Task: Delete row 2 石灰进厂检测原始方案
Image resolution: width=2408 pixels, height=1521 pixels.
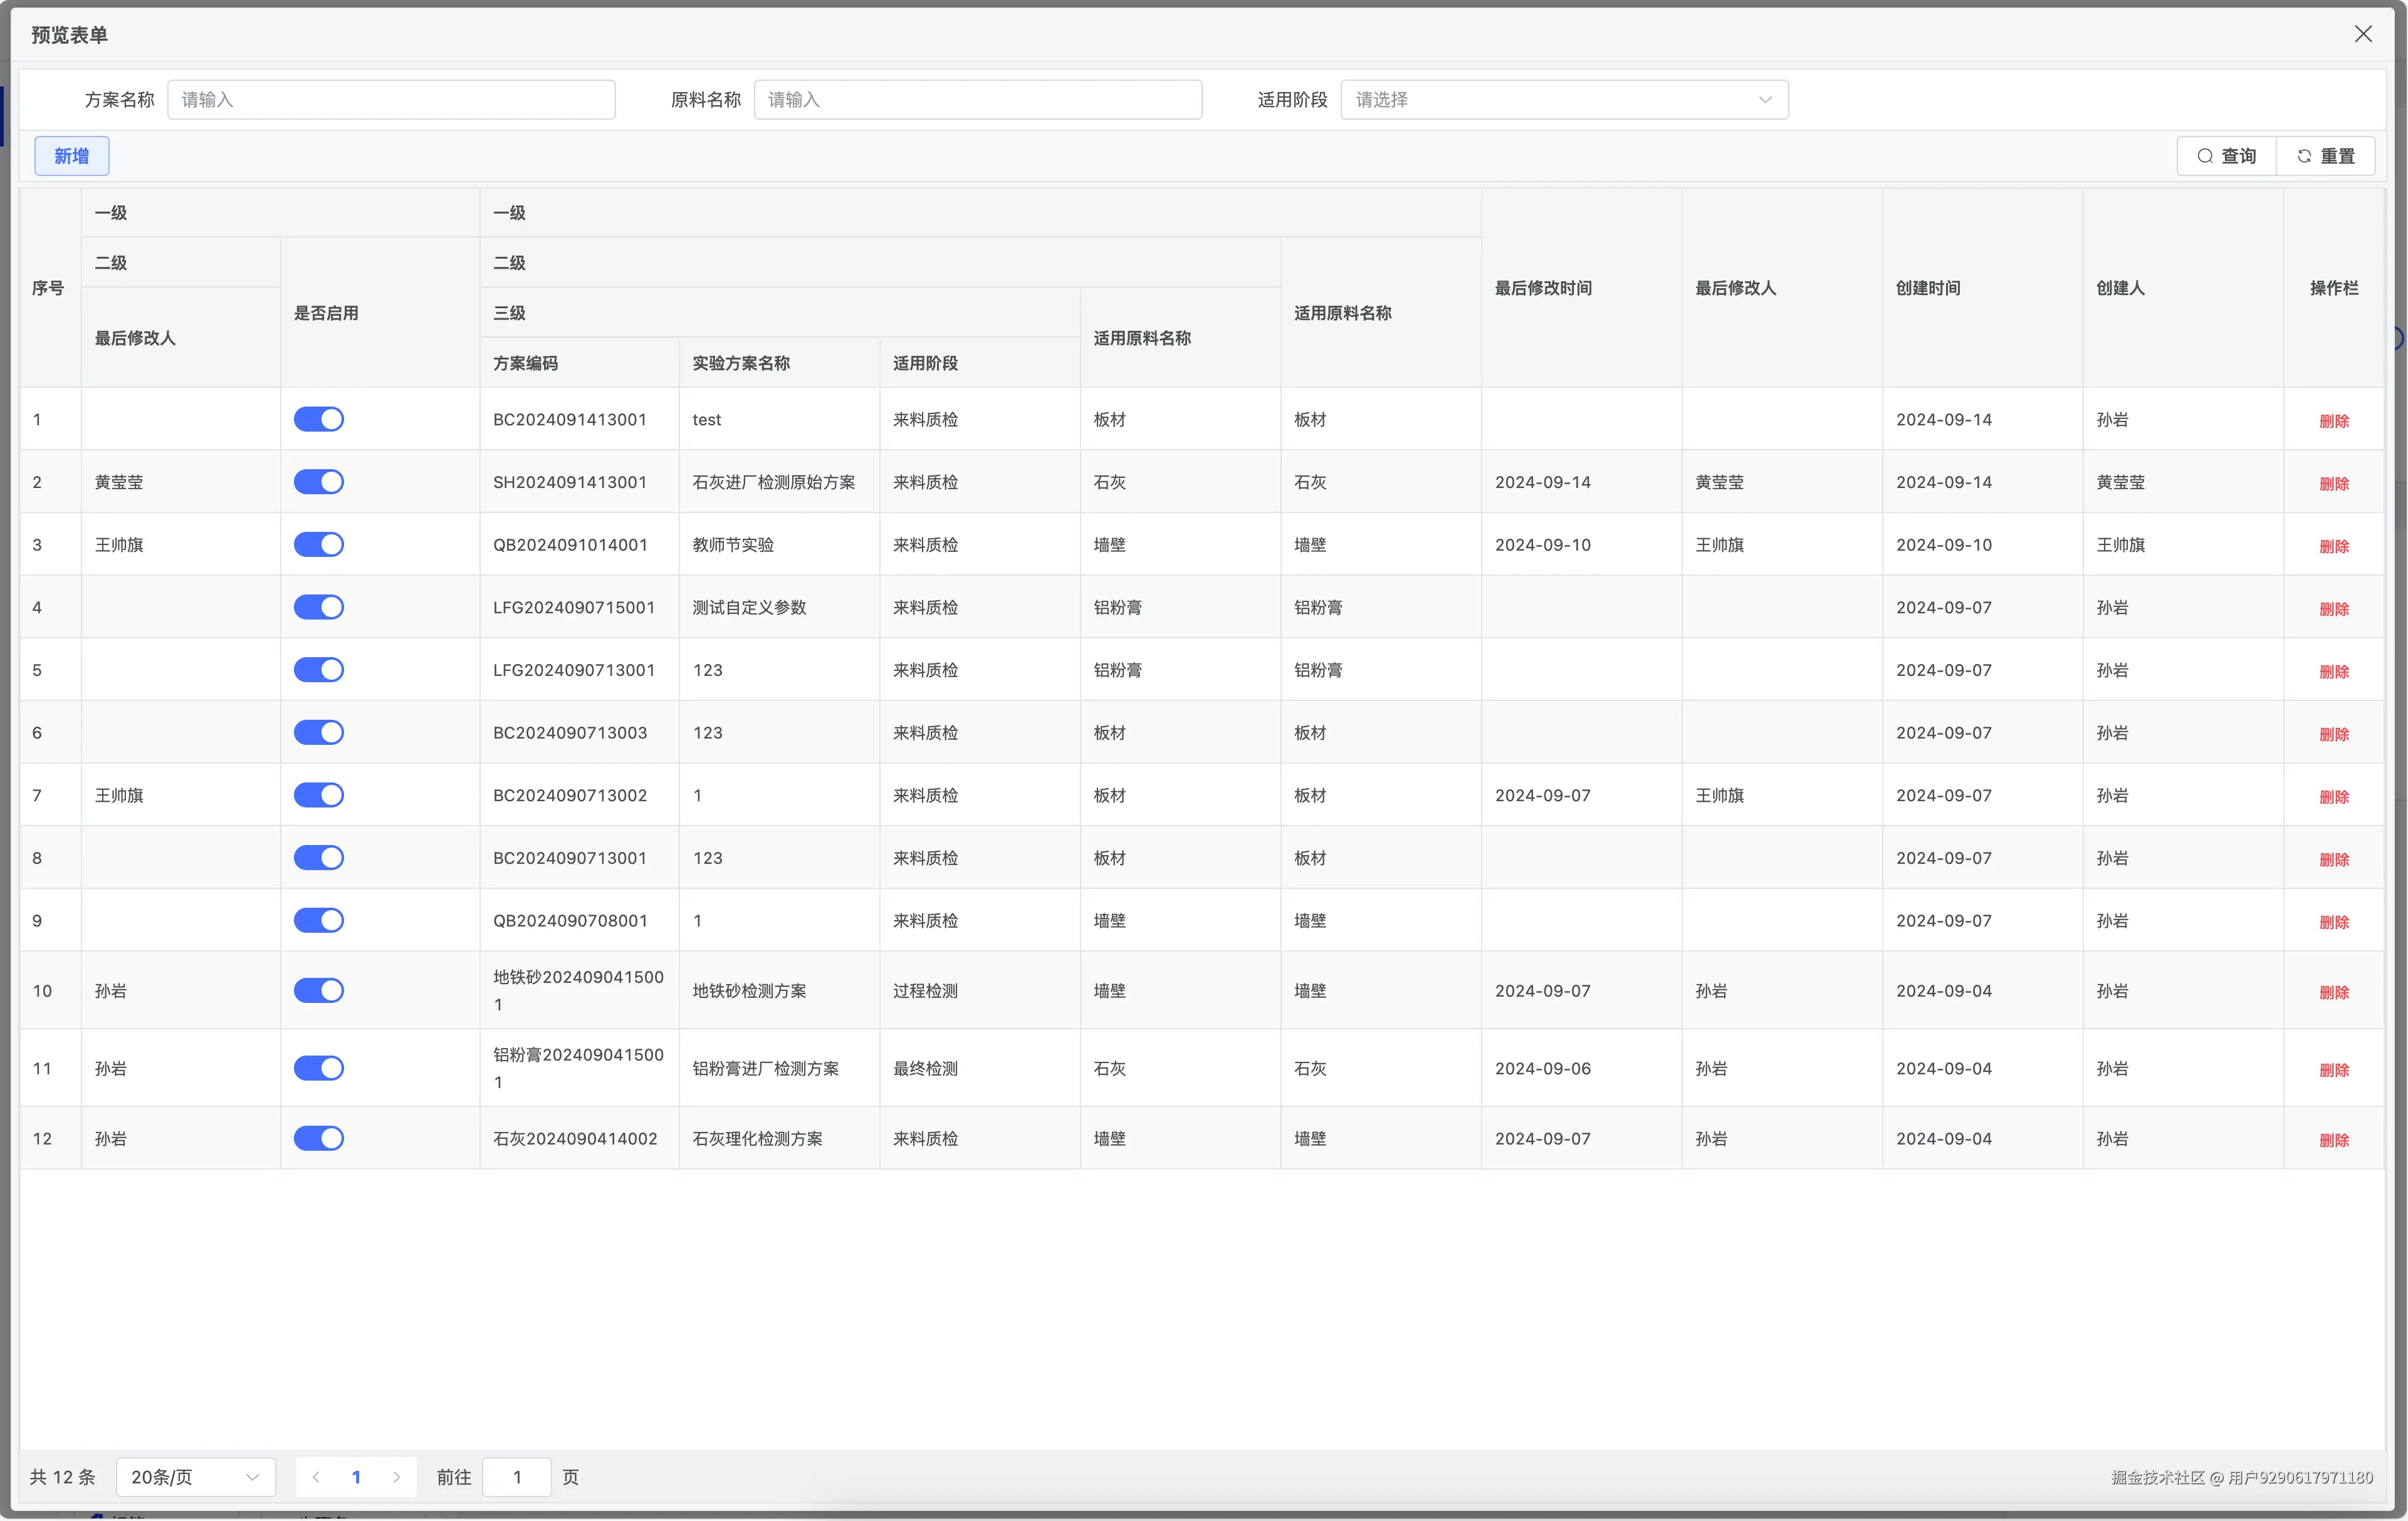Action: pyautogui.click(x=2333, y=484)
